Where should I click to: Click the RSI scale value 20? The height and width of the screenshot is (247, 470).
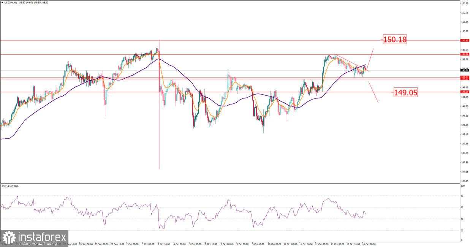pos(462,230)
